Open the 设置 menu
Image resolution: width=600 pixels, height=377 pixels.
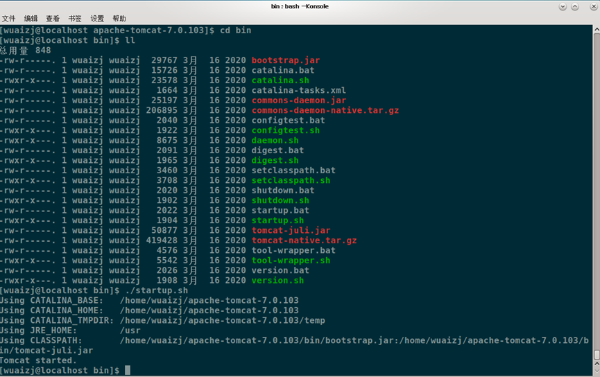[97, 18]
